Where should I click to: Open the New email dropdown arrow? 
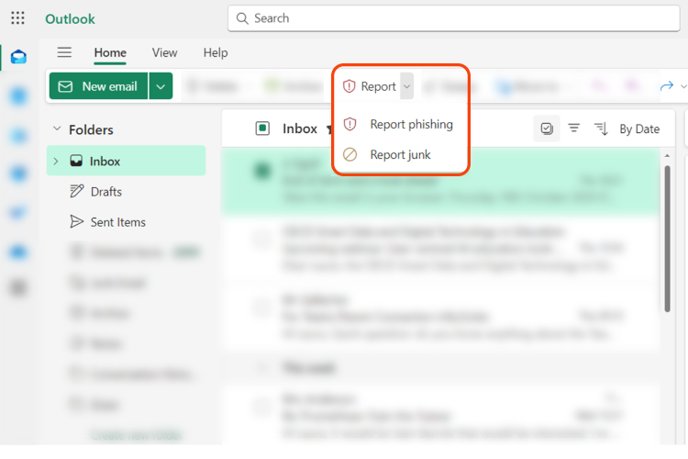coord(161,86)
